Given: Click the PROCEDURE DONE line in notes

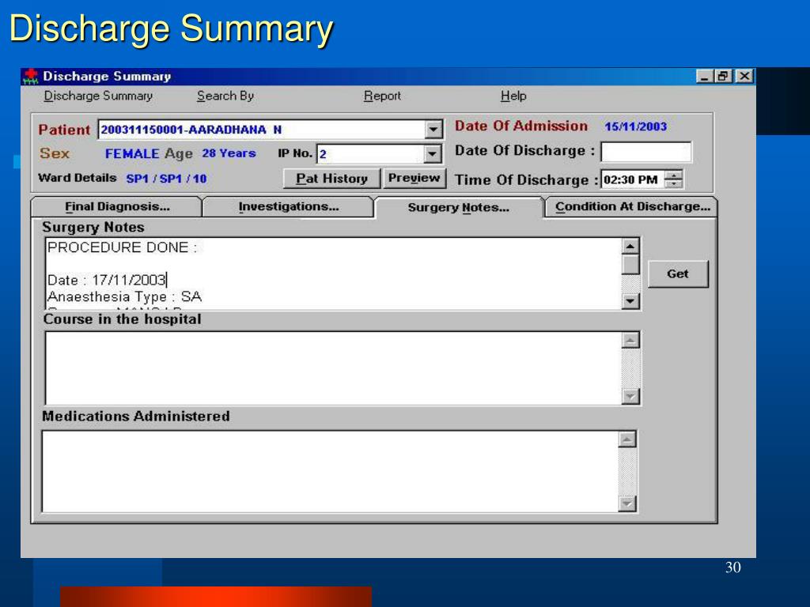Looking at the screenshot, I should point(122,247).
